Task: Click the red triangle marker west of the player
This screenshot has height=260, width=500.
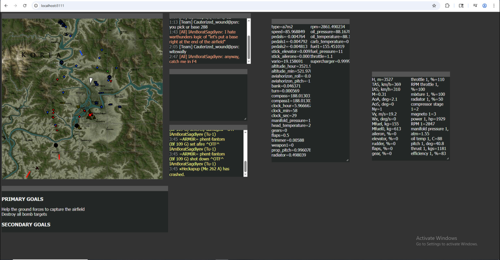Action: click(x=57, y=80)
